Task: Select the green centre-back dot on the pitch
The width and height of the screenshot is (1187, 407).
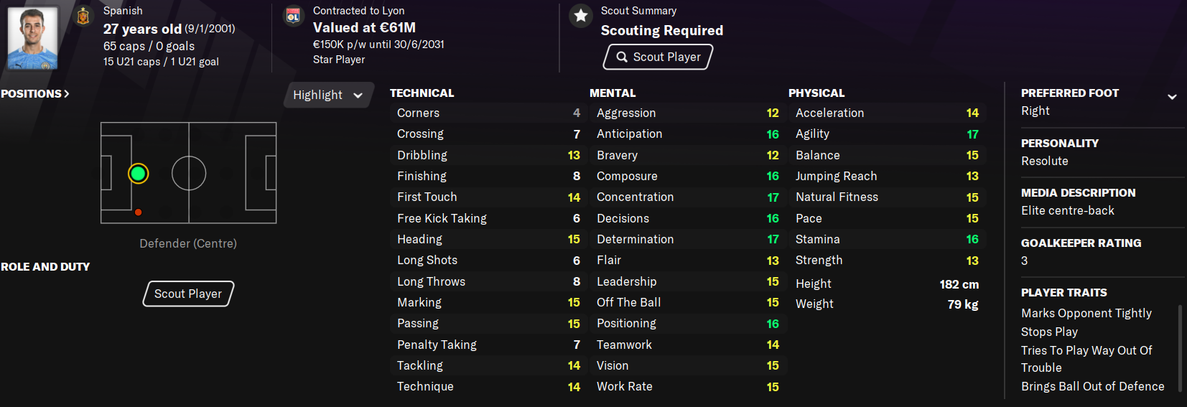Action: pos(139,173)
